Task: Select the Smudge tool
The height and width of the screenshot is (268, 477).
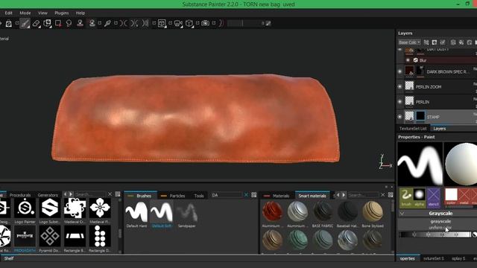Action: (x=69, y=23)
